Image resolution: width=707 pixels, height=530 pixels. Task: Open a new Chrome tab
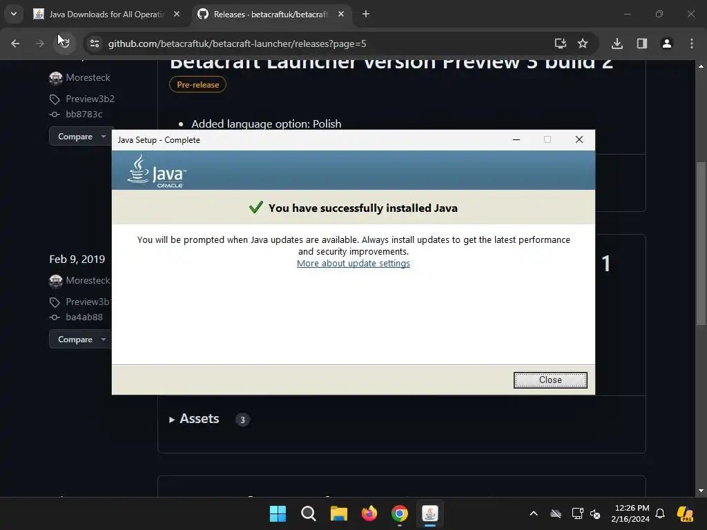click(x=366, y=14)
